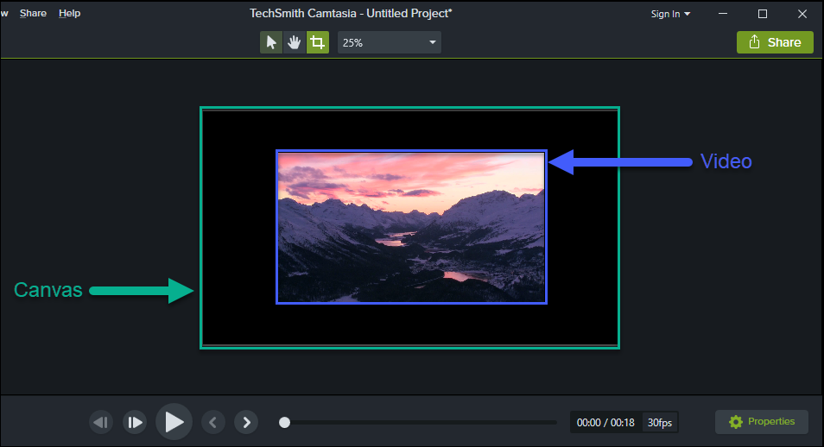The width and height of the screenshot is (824, 447).
Task: Select the arrow Edit mode tool
Action: [271, 42]
